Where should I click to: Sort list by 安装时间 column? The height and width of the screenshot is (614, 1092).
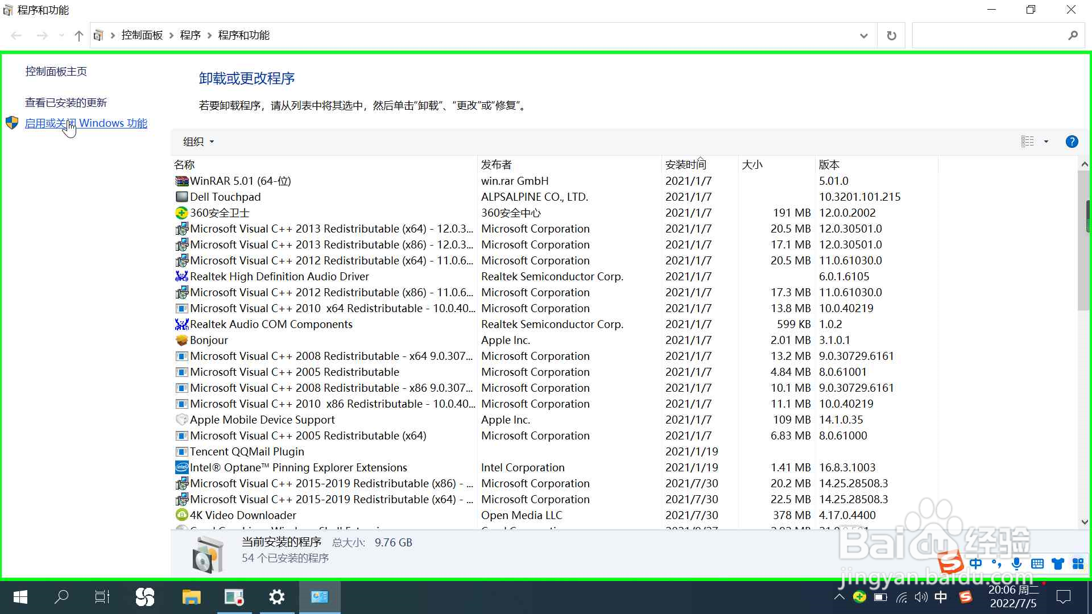click(700, 164)
